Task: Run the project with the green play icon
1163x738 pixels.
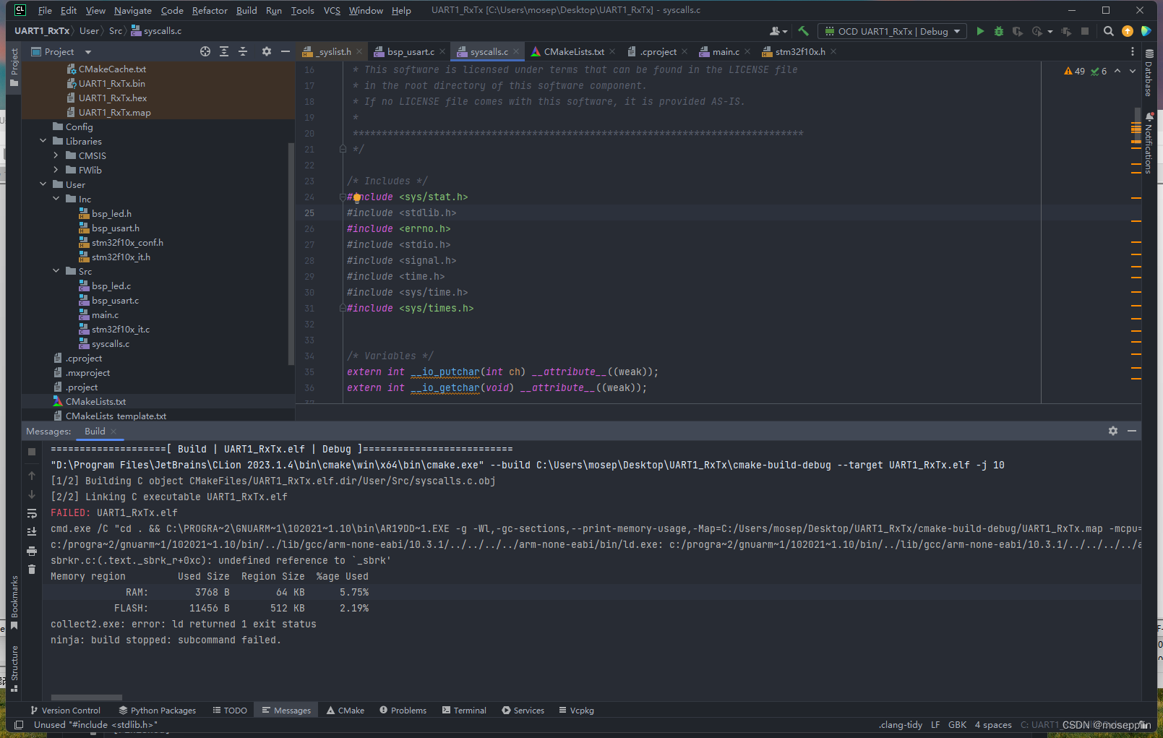Action: (x=980, y=31)
